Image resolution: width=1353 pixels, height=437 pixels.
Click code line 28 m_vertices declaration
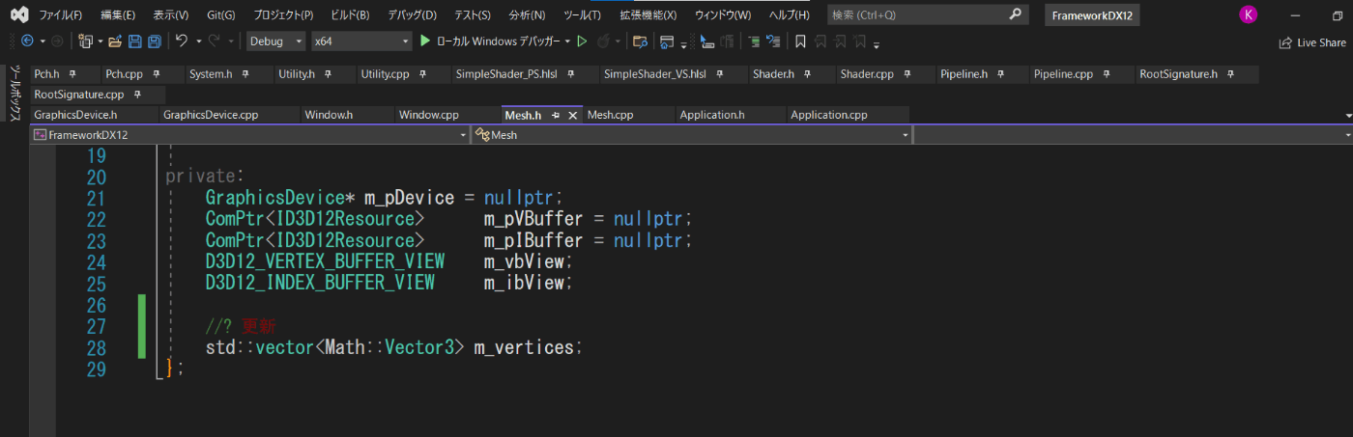tap(394, 347)
